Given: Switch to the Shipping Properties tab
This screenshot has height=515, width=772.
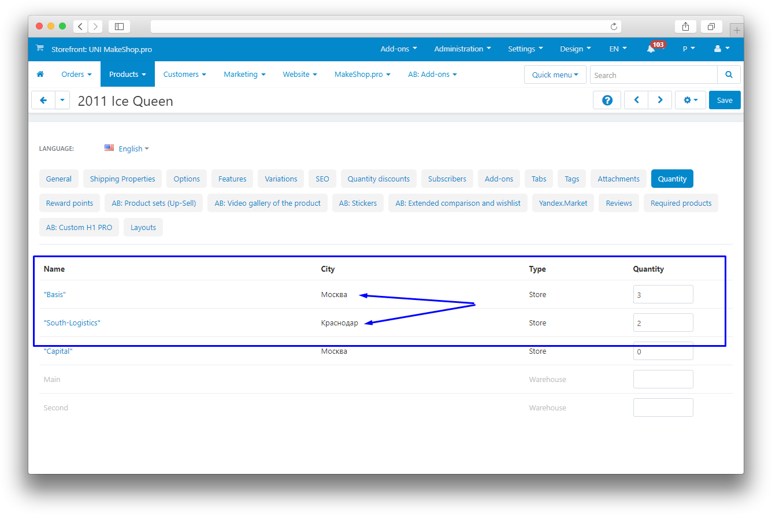Looking at the screenshot, I should point(123,179).
